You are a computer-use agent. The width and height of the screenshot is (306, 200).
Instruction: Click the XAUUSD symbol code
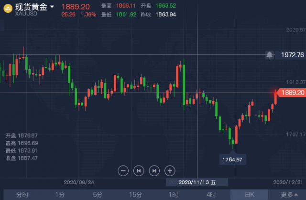pyautogui.click(x=26, y=14)
